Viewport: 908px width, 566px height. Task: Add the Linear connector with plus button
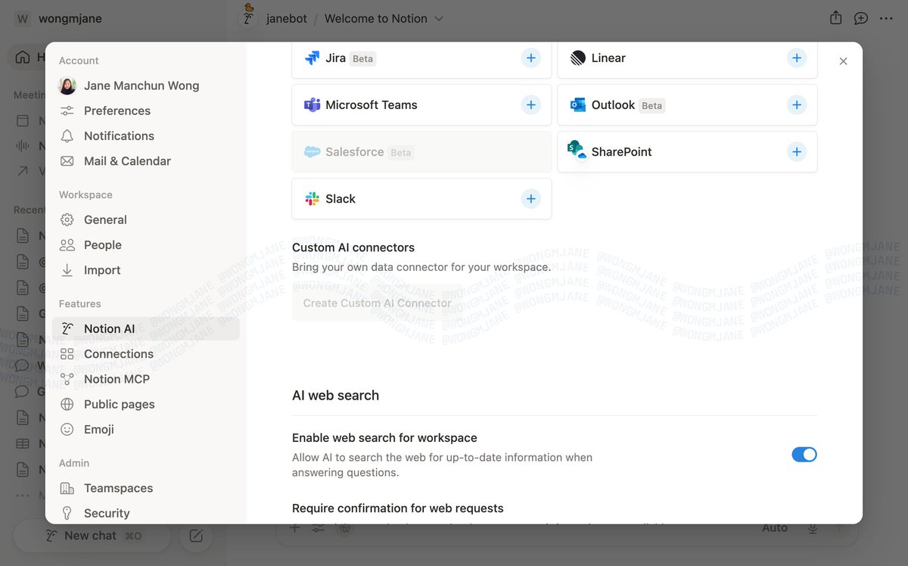point(797,58)
